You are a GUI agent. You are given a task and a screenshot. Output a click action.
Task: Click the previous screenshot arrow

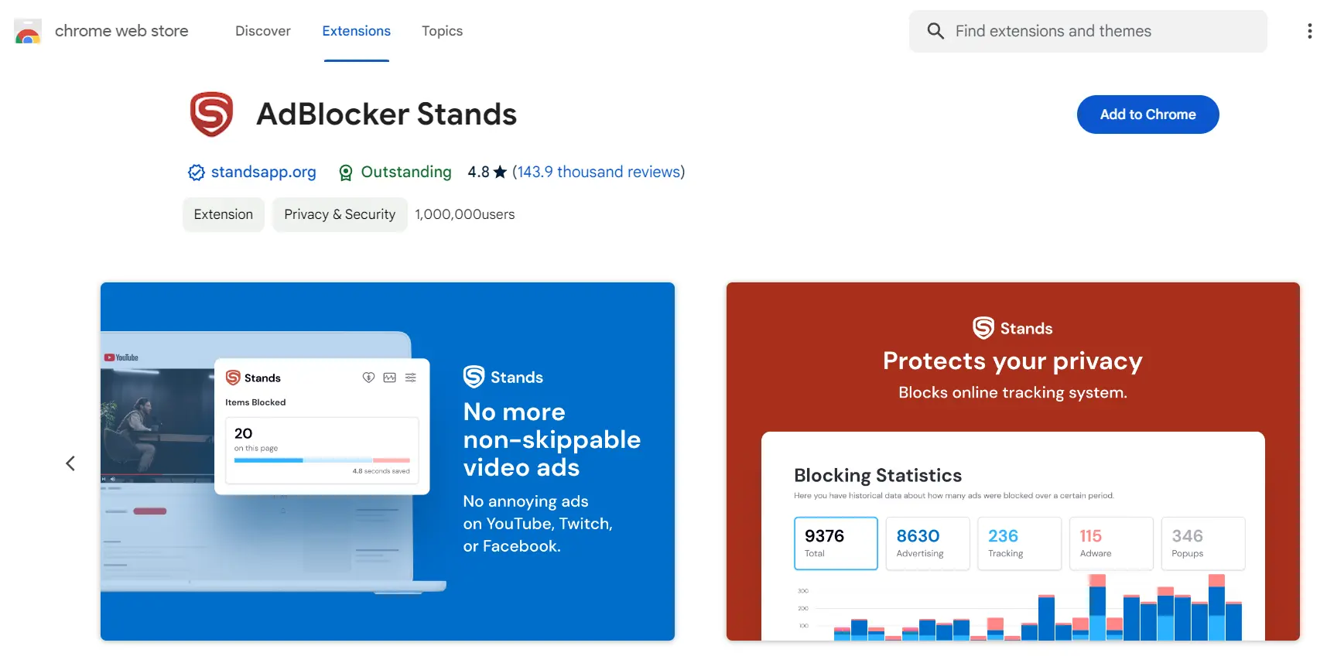[x=70, y=463]
